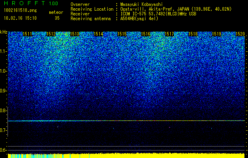Click the A504HB(yagi 4el) antenna text

pos(139,19)
